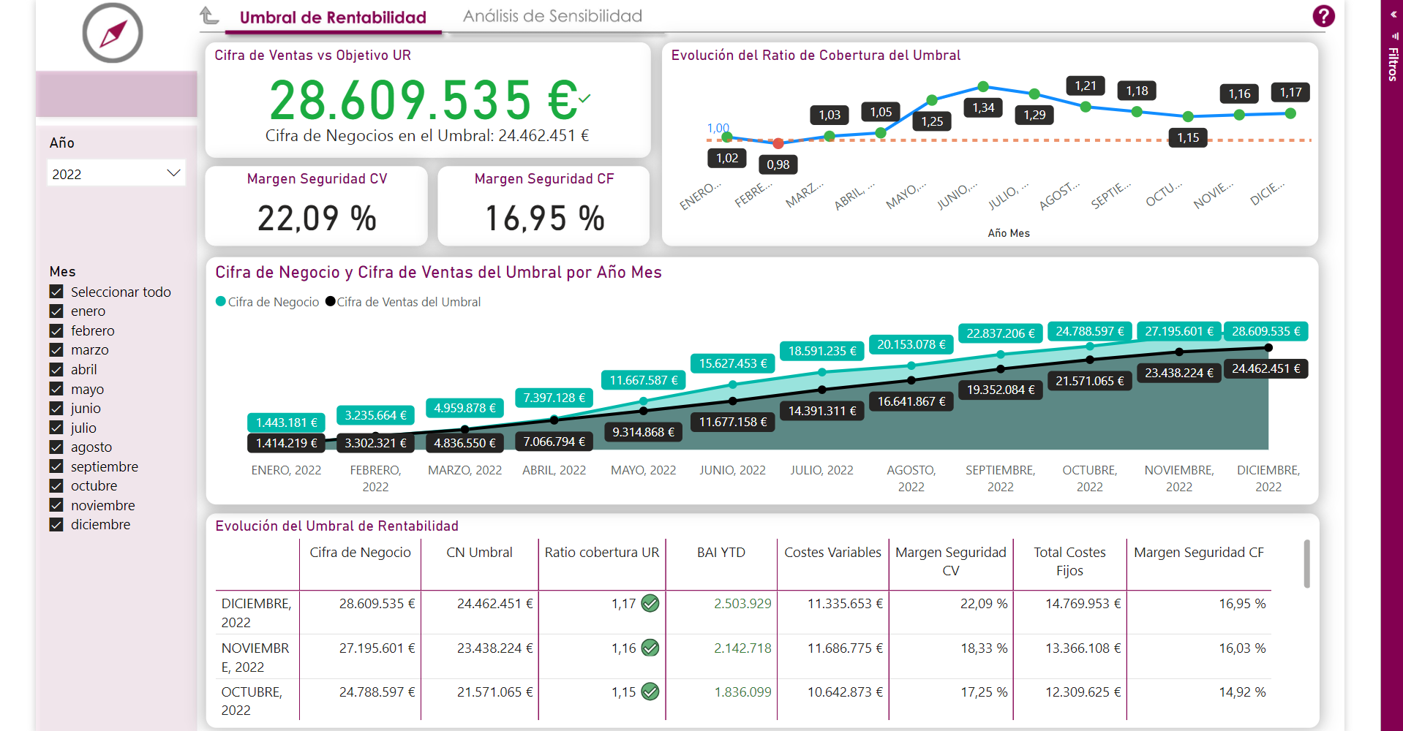1403x731 pixels.
Task: Click the 10.642.873 € Costes Variables cell
Action: [x=845, y=692]
